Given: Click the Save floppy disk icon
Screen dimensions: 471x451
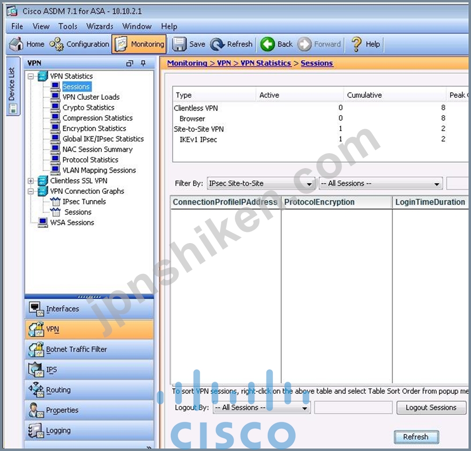Looking at the screenshot, I should (x=179, y=44).
